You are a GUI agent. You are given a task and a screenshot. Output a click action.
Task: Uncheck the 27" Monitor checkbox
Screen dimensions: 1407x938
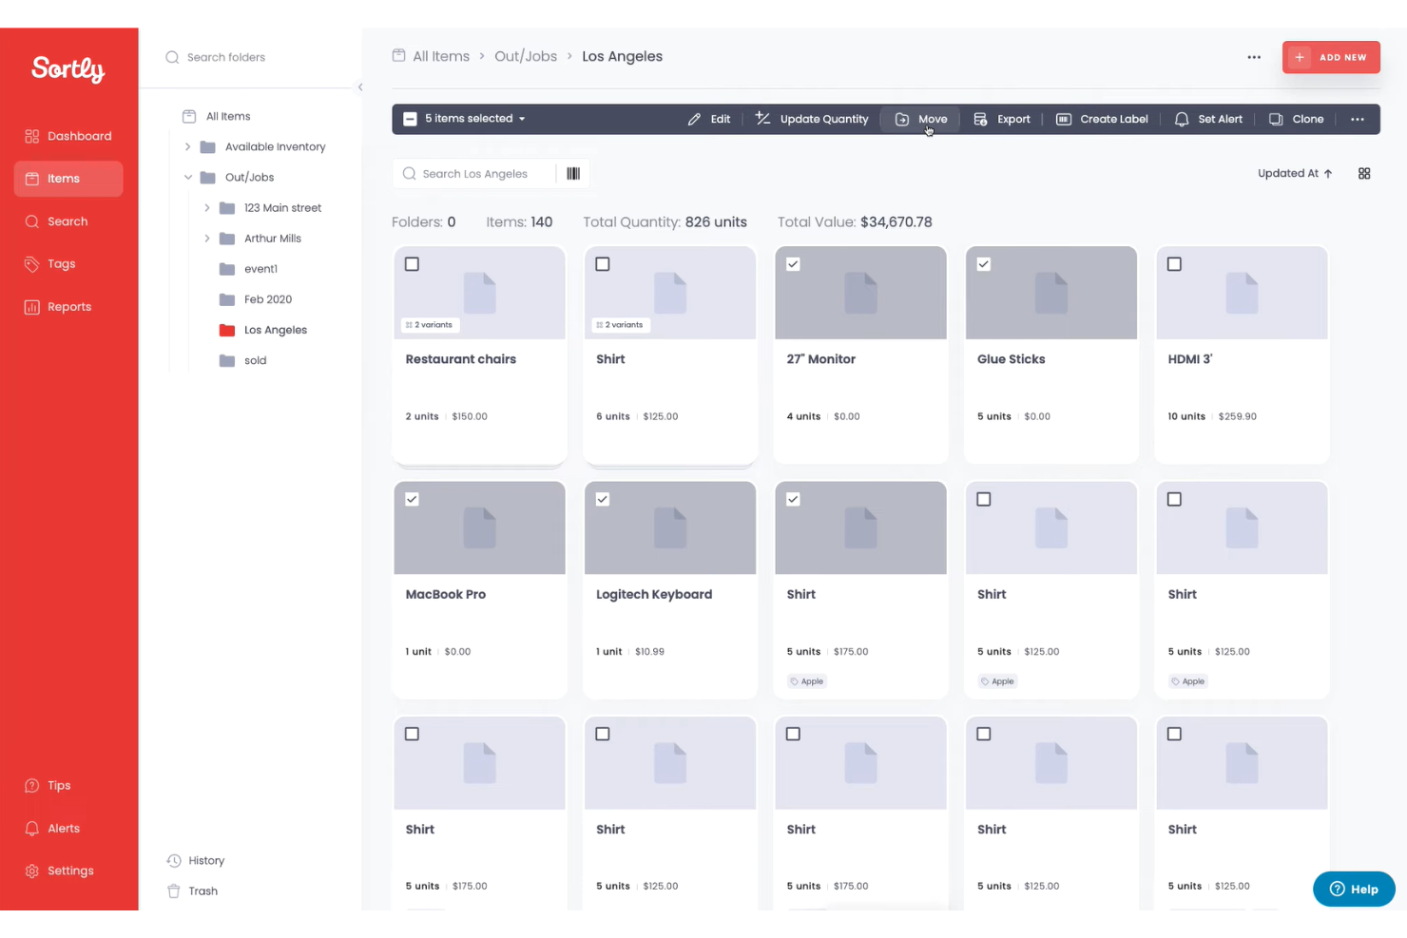tap(793, 264)
